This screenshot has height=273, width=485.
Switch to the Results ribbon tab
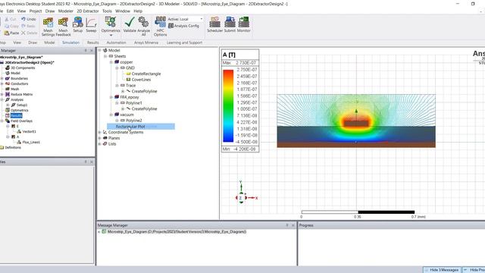92,42
